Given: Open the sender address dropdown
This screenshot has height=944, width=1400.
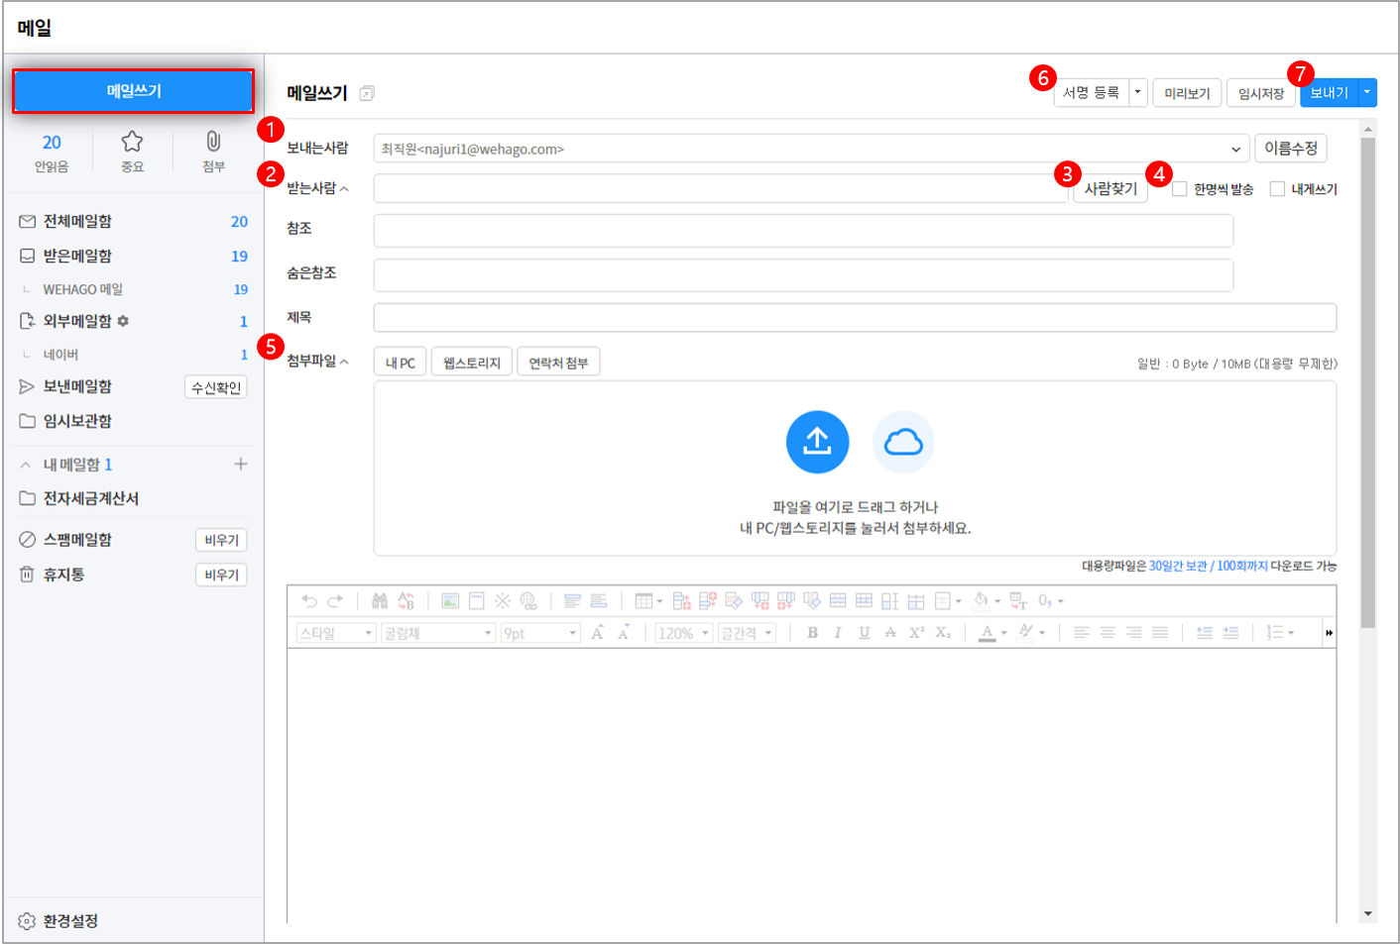Looking at the screenshot, I should 1235,150.
